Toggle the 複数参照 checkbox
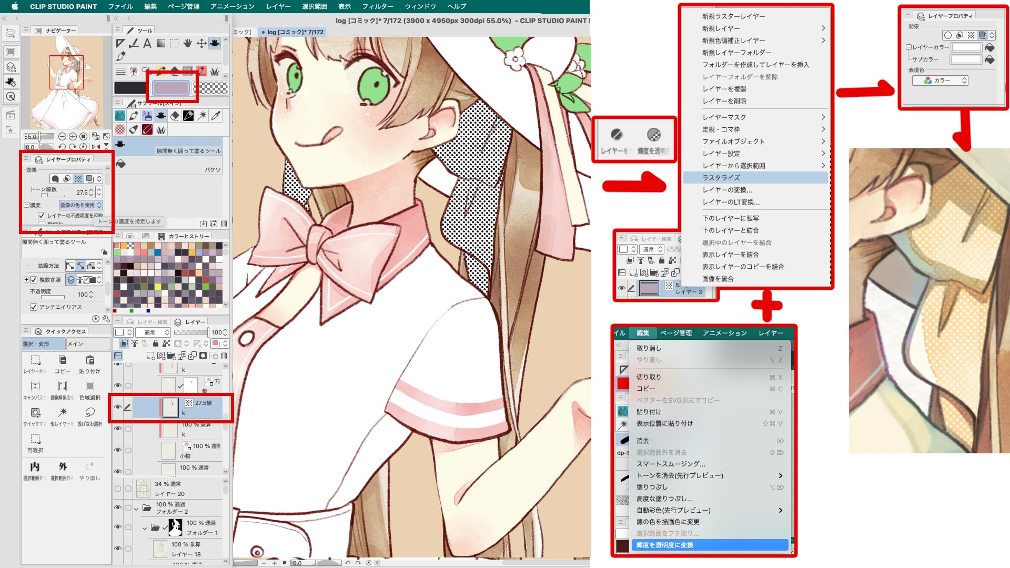 pyautogui.click(x=34, y=280)
